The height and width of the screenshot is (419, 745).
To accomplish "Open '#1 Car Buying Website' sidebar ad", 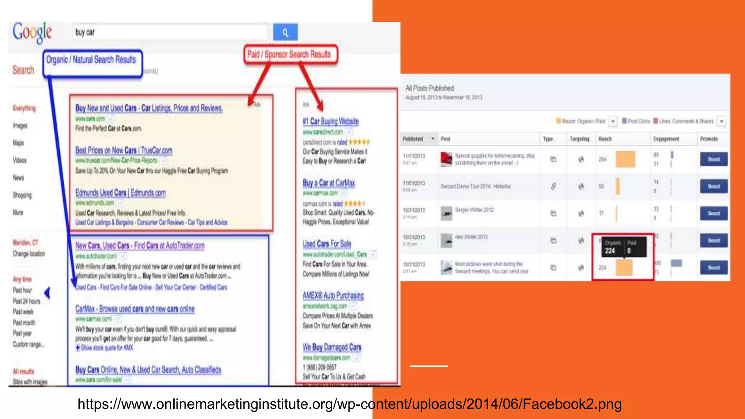I will [x=331, y=121].
